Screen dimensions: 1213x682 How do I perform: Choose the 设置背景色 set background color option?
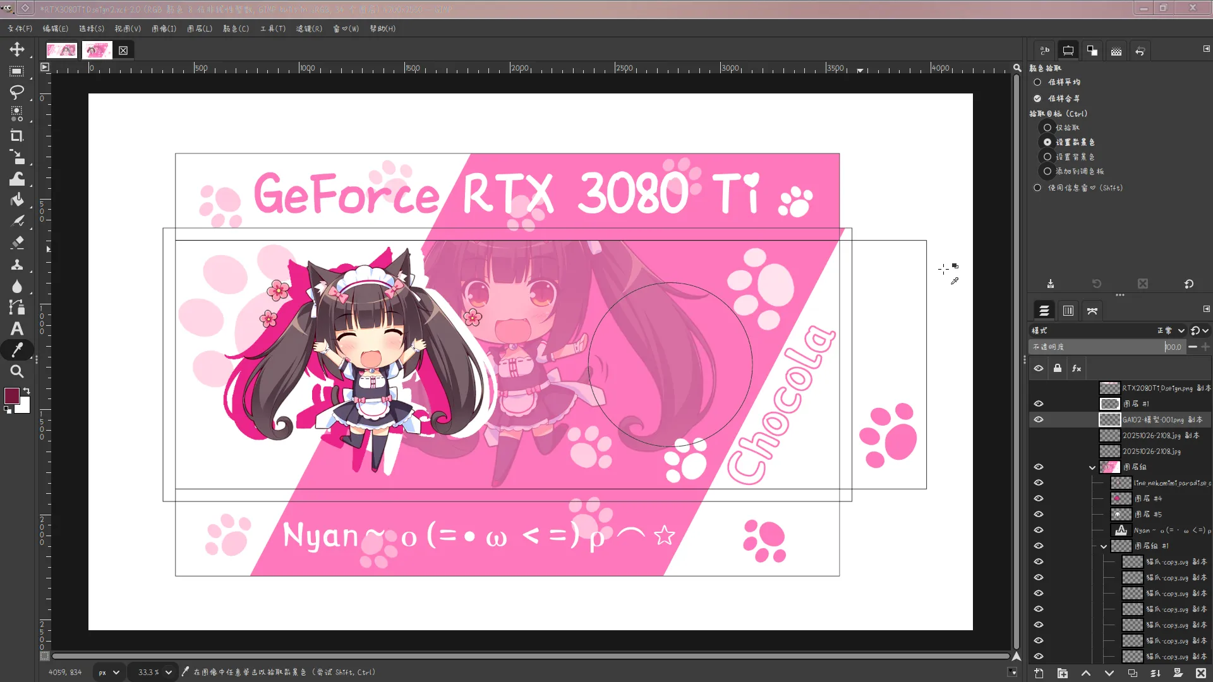click(1047, 157)
